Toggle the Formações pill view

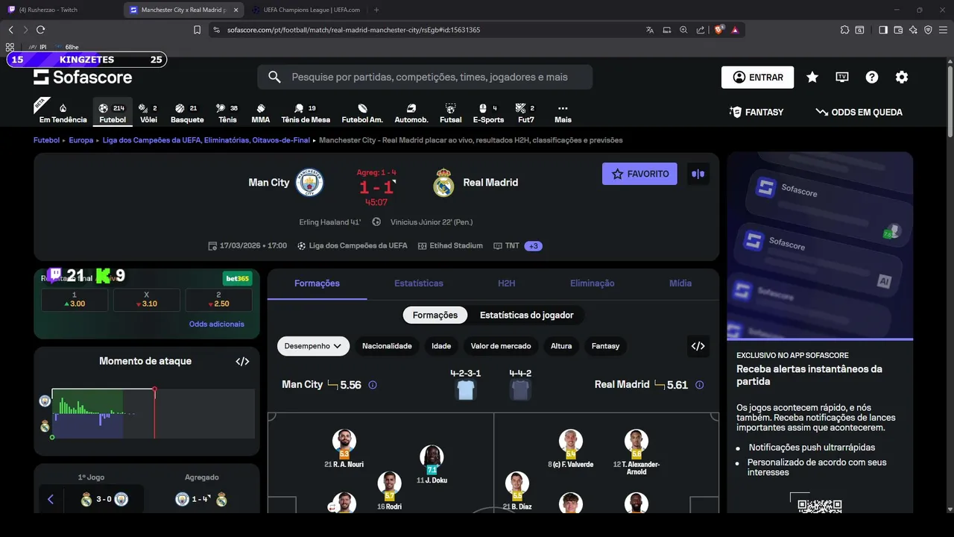coord(435,315)
